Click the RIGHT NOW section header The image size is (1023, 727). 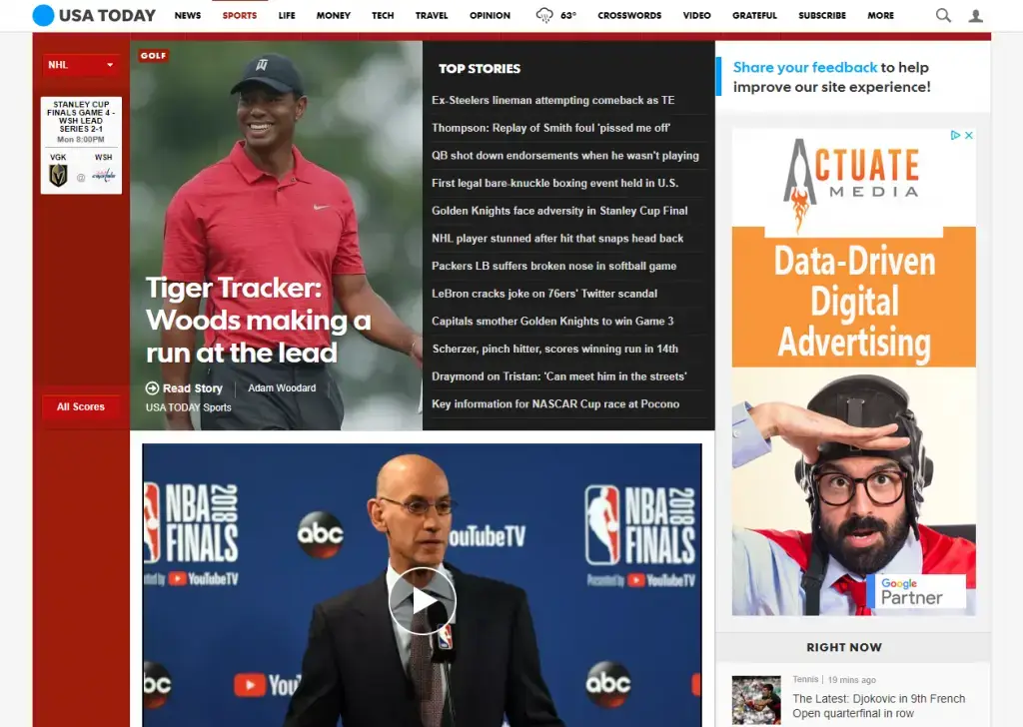pos(843,647)
